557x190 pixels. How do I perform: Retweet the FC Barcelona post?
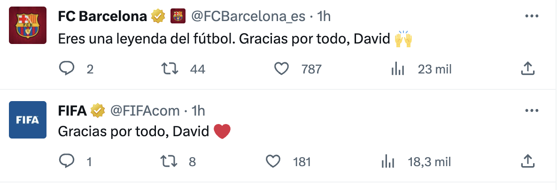tap(170, 69)
